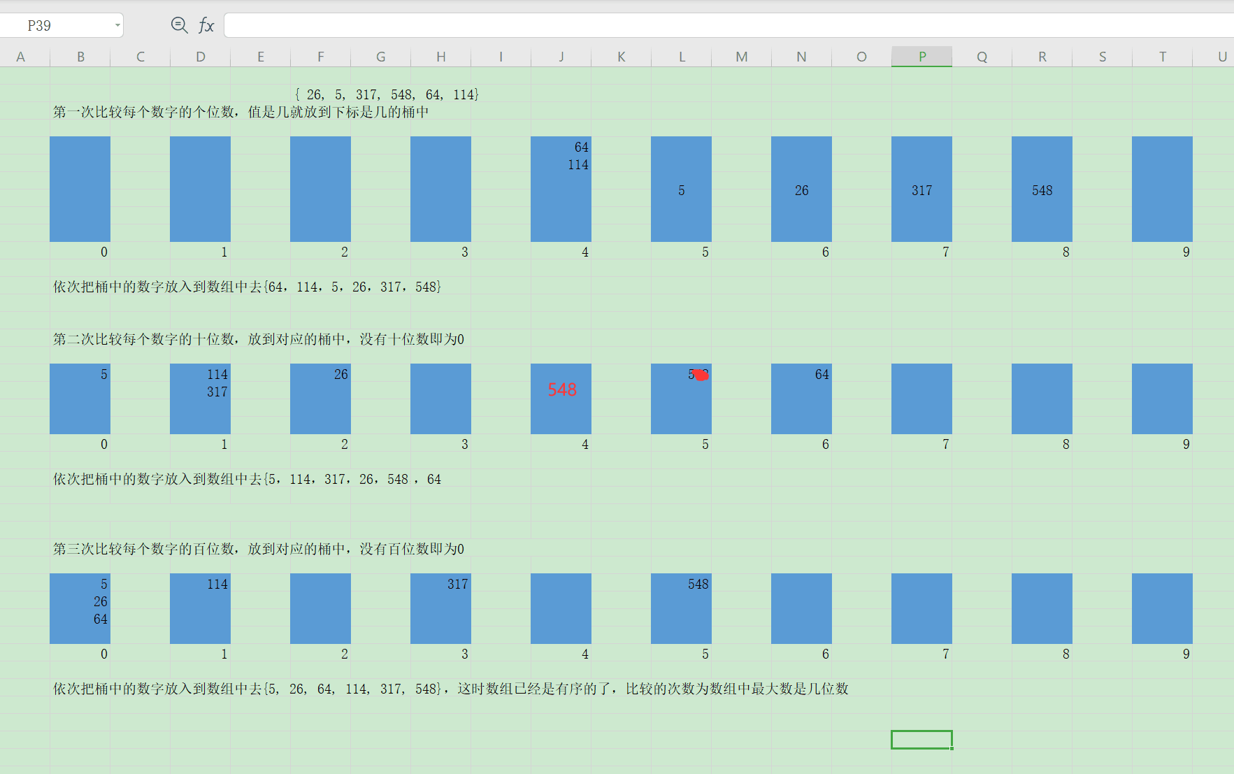Click the selected cell with the green border
The image size is (1234, 774).
coord(921,740)
